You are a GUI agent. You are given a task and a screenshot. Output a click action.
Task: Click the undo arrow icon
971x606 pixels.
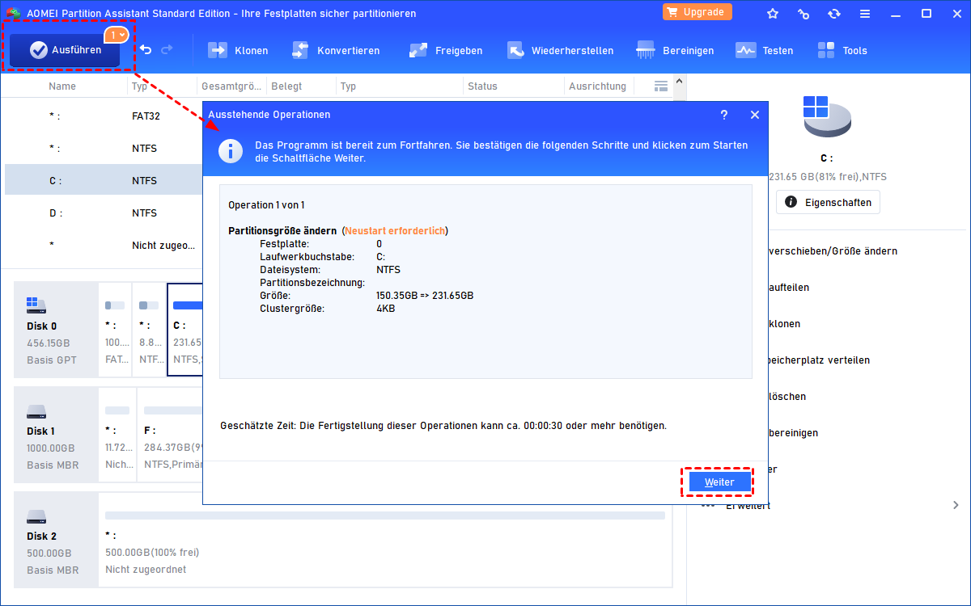click(146, 50)
